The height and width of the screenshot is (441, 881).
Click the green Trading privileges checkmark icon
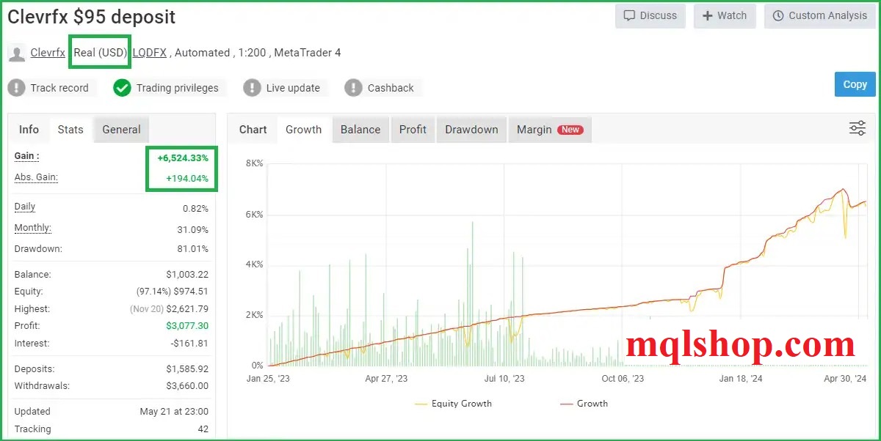[122, 88]
